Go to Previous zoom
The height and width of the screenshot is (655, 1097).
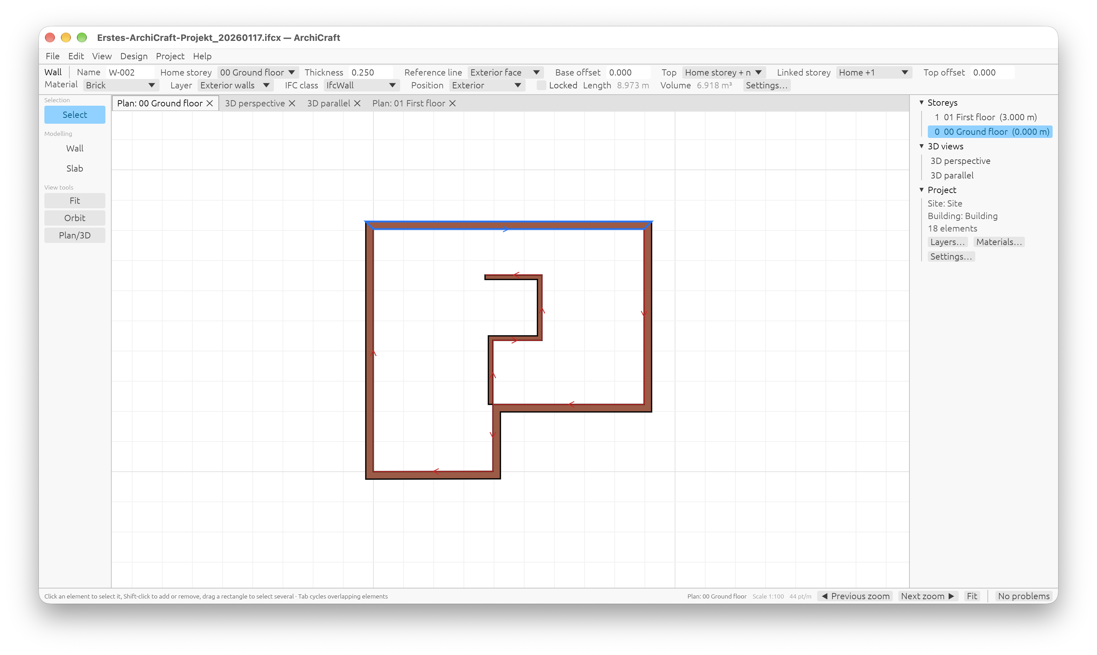click(856, 596)
